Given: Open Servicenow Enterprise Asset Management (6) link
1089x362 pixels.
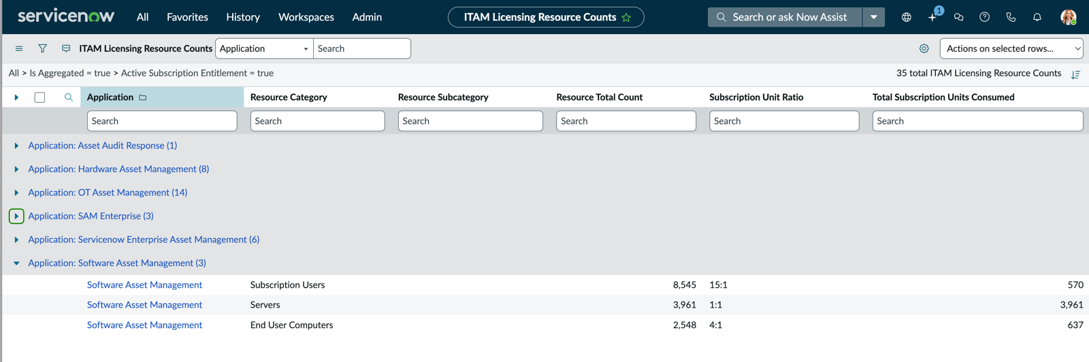Looking at the screenshot, I should click(144, 240).
